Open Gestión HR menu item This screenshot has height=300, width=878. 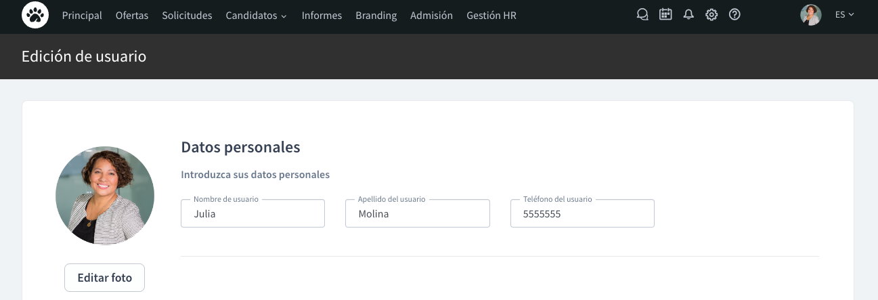(491, 15)
